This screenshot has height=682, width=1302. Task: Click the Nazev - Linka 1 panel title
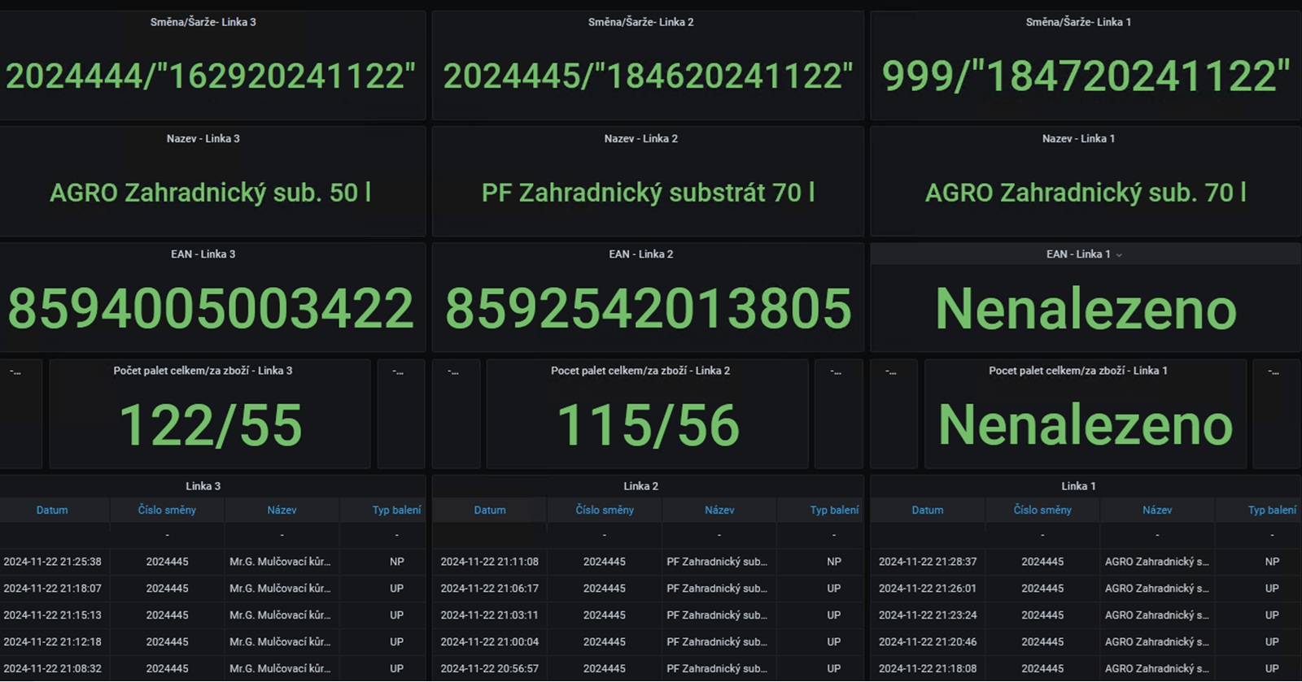point(1078,139)
